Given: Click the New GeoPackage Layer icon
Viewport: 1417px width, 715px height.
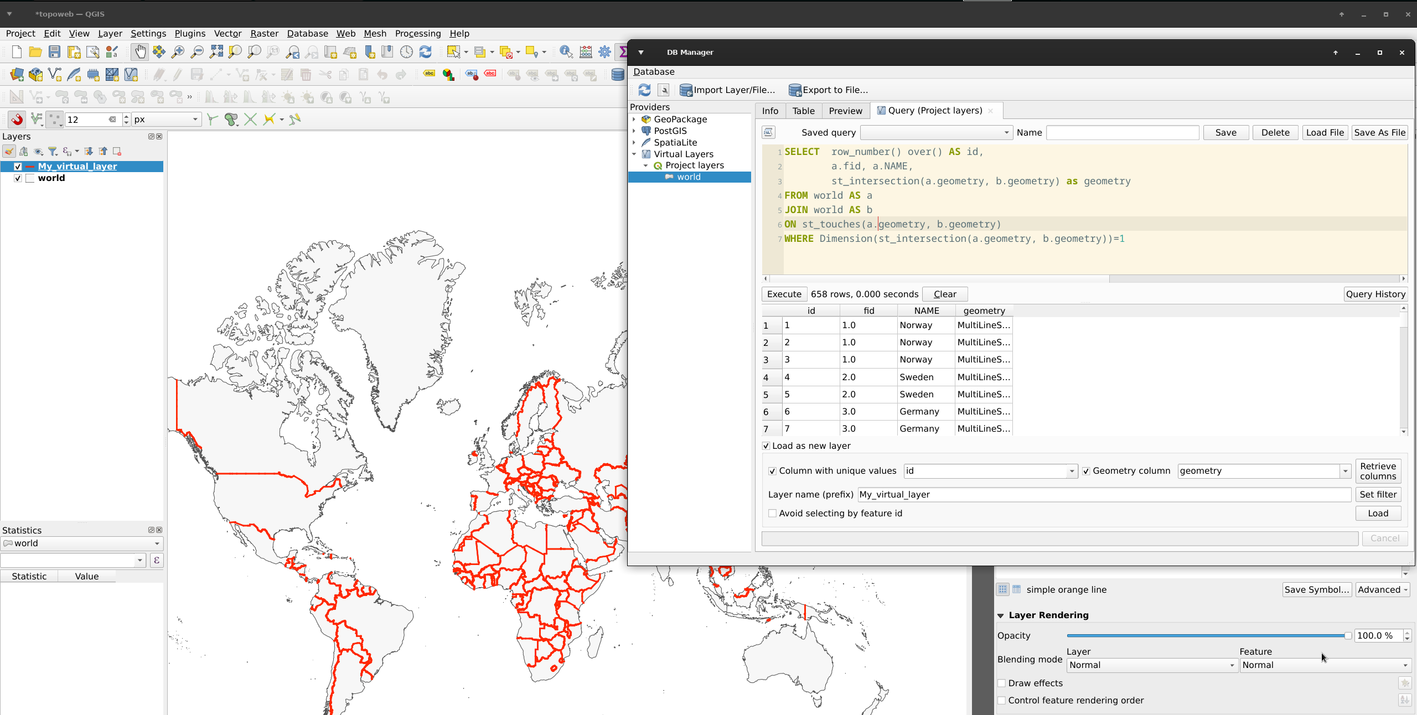Looking at the screenshot, I should coord(36,74).
